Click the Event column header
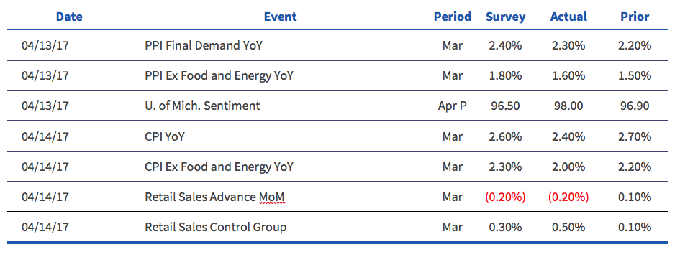The height and width of the screenshot is (262, 680). pos(280,17)
